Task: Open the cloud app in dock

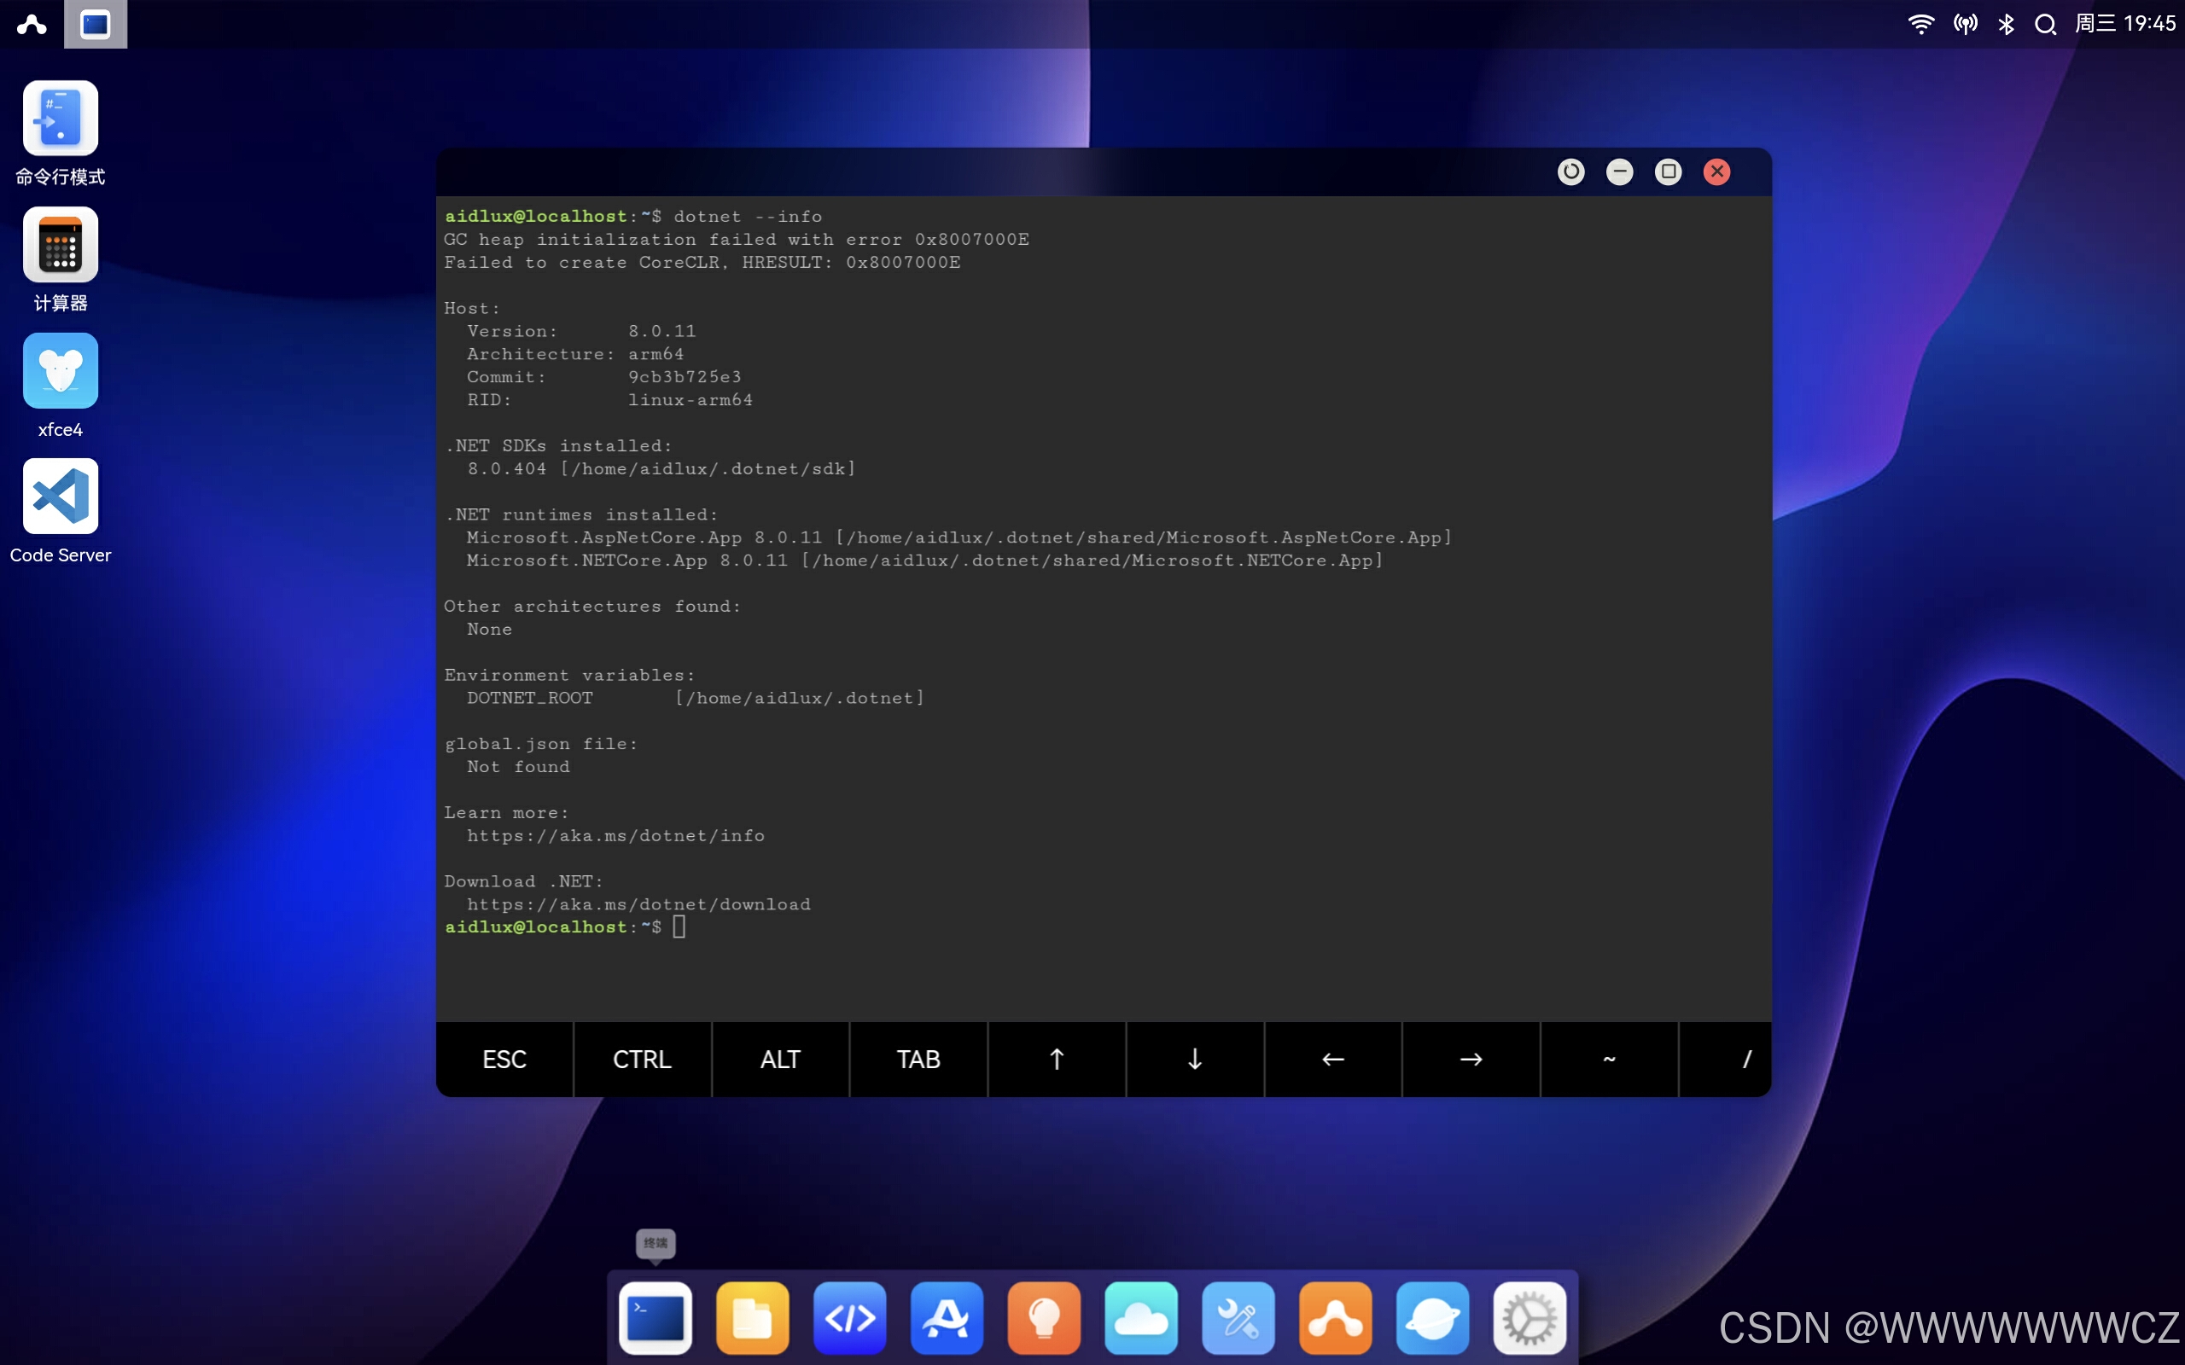Action: [1141, 1318]
